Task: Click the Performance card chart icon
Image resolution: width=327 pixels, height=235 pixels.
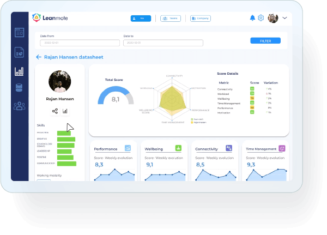Action: click(128, 148)
